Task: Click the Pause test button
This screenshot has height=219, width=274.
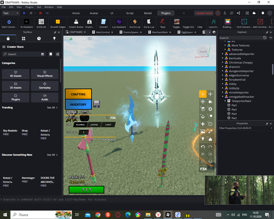Action: (31, 13)
